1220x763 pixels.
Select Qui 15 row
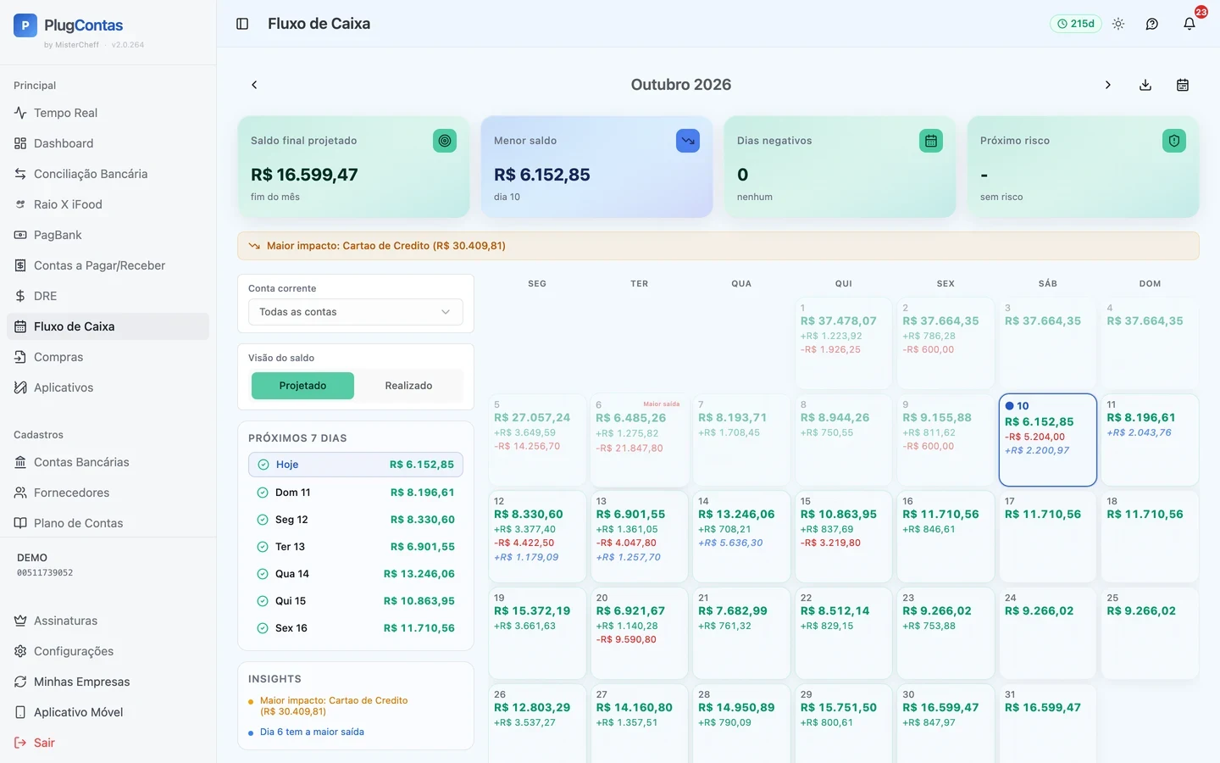click(356, 601)
